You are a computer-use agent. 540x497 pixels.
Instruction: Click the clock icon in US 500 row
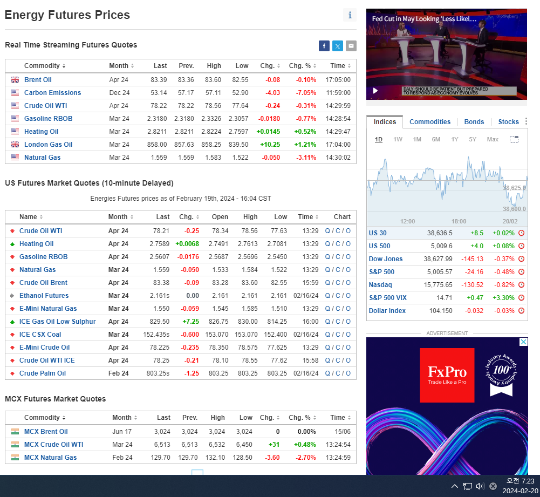[522, 246]
